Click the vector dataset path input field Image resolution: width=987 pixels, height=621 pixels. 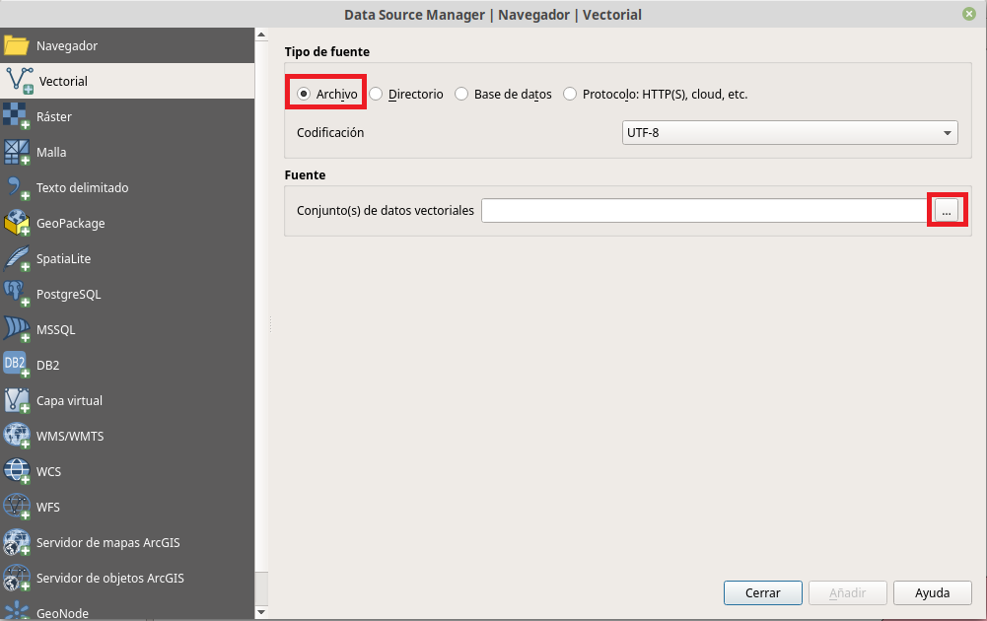pyautogui.click(x=704, y=211)
